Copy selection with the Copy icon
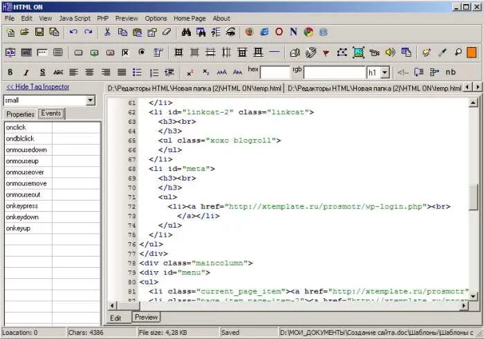The width and height of the screenshot is (484, 339). tap(122, 32)
